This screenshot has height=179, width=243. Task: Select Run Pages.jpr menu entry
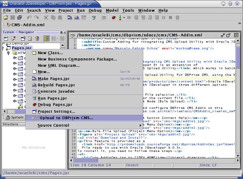[84, 98]
